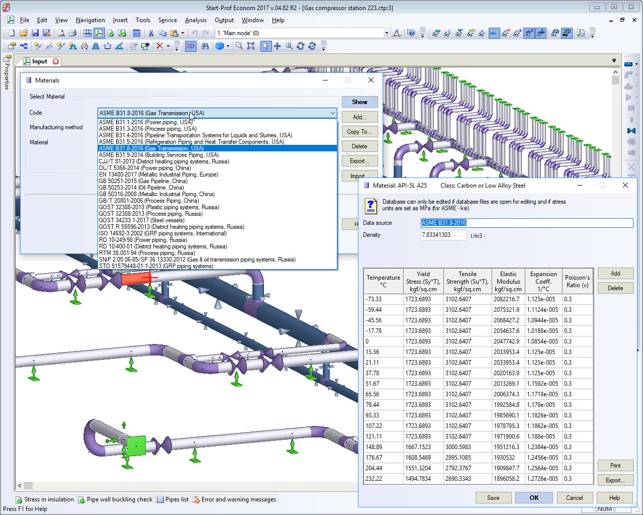
Task: Open print preview from the toolbar
Action: click(x=61, y=33)
